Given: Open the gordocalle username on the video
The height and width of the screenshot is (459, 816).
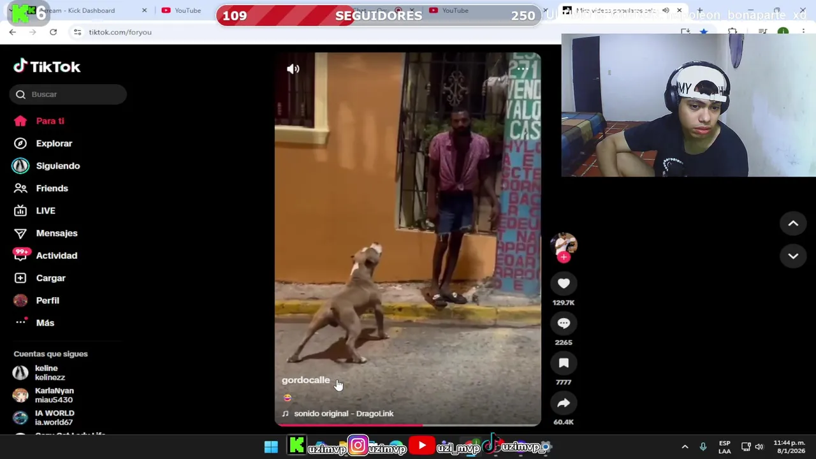Looking at the screenshot, I should [306, 380].
